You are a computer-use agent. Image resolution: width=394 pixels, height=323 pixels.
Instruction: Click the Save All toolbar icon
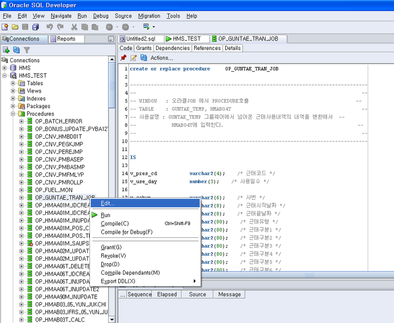coord(35,27)
